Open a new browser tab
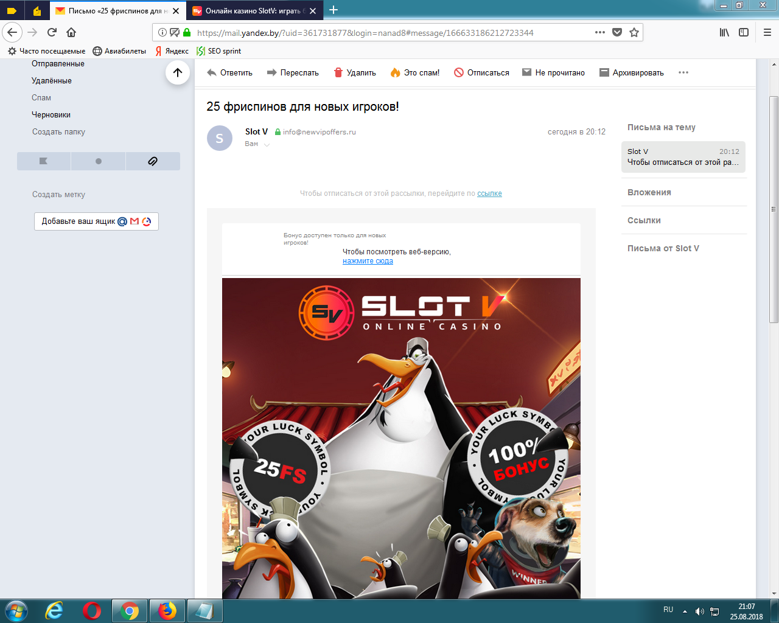Image resolution: width=779 pixels, height=623 pixels. (334, 10)
